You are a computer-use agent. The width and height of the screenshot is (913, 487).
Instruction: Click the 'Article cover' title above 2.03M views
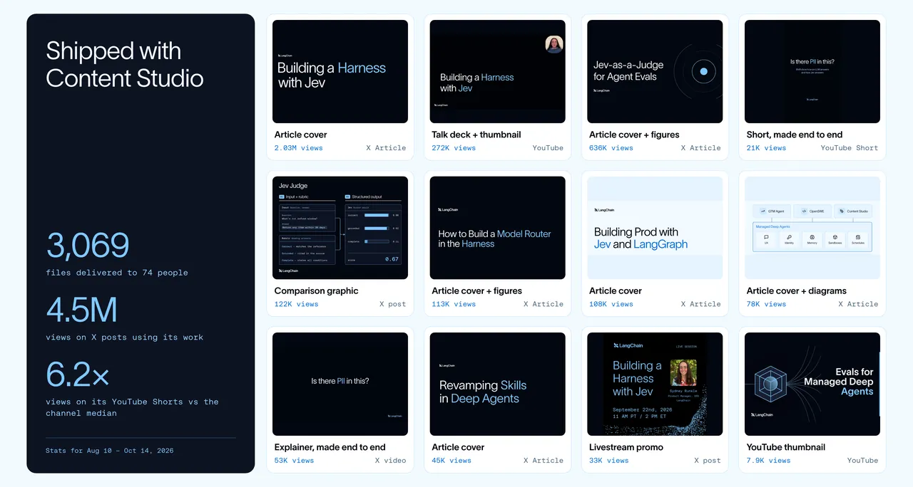[301, 135]
